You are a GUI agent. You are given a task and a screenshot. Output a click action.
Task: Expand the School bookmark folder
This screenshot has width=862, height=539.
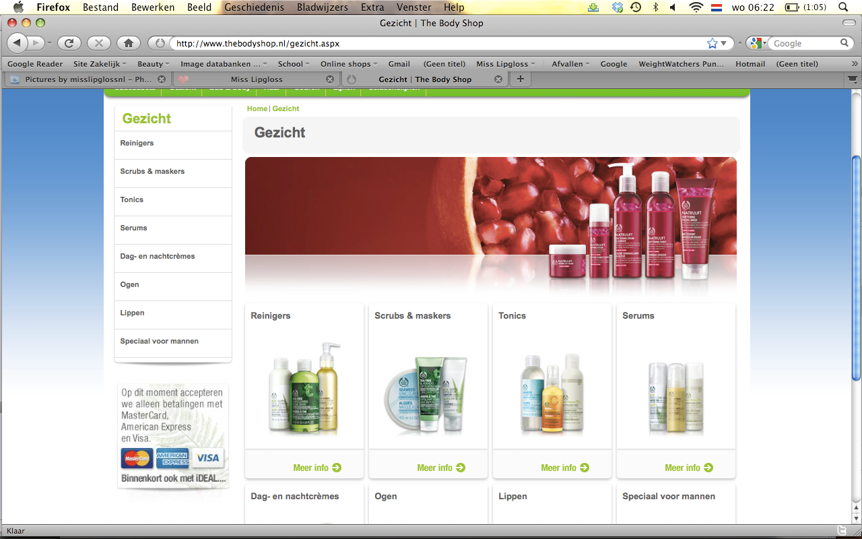(x=294, y=64)
